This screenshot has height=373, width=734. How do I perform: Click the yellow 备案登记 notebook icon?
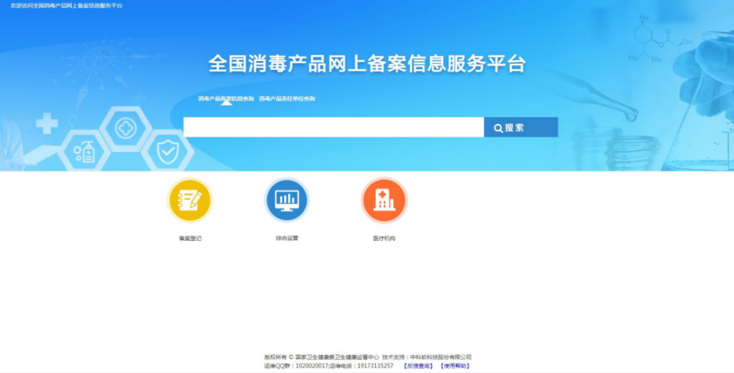pyautogui.click(x=190, y=200)
